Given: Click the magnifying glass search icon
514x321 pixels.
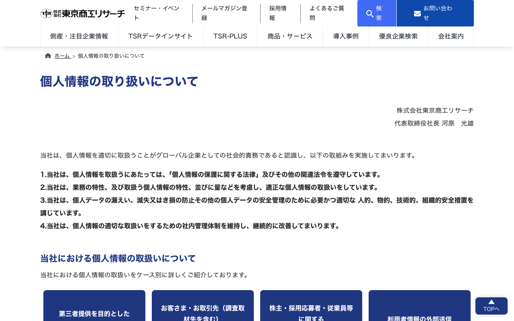Looking at the screenshot, I should pyautogui.click(x=370, y=13).
